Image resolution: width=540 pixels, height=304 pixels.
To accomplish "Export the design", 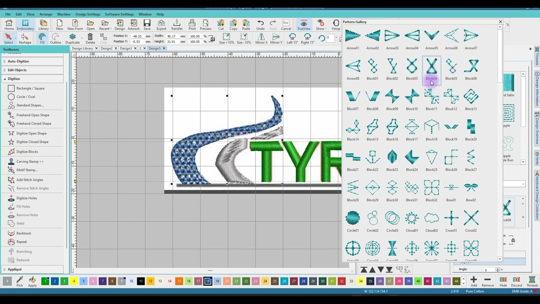I will 161,25.
